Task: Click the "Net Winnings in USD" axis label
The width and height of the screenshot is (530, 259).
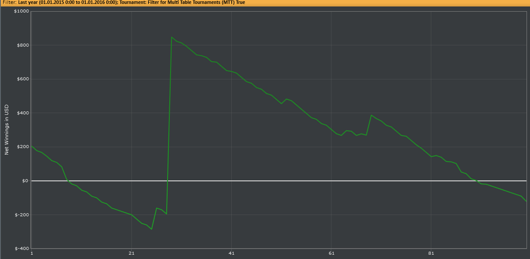Action: 6,129
